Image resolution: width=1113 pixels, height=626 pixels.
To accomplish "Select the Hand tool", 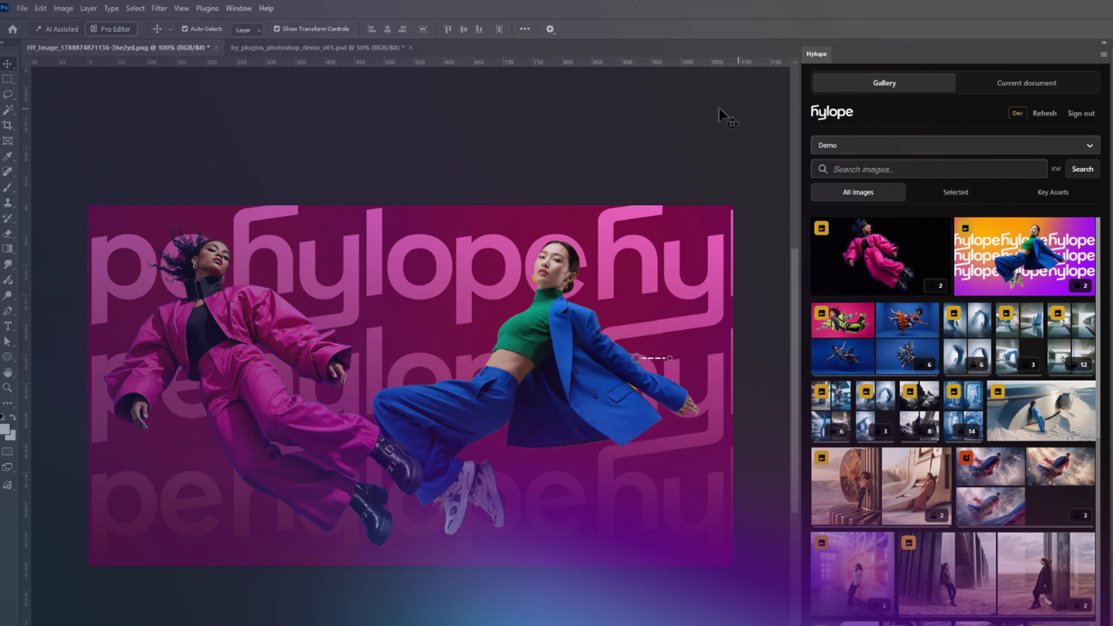I will point(8,373).
